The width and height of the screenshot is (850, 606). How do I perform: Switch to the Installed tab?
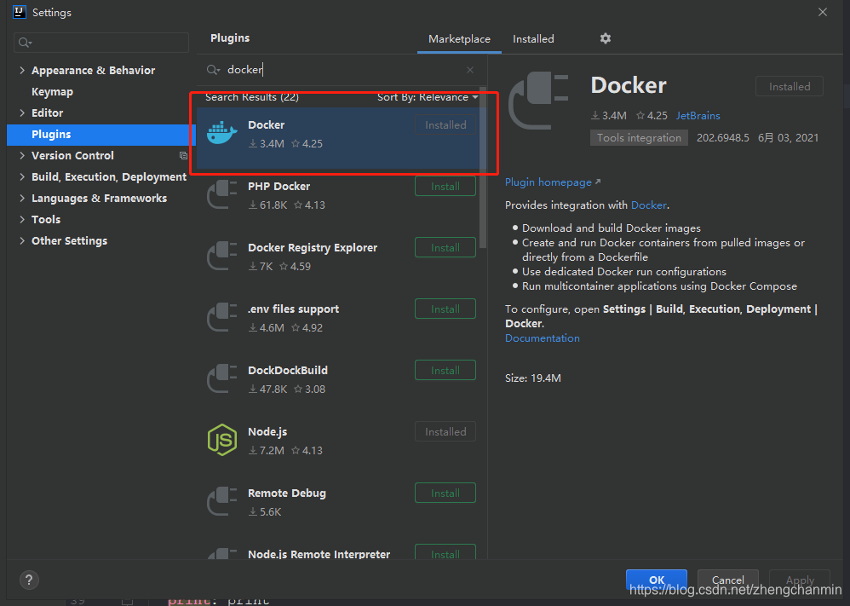tap(533, 38)
